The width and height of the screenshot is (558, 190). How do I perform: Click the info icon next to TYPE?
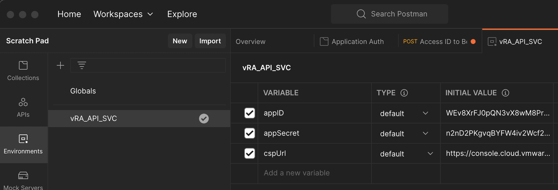point(404,93)
